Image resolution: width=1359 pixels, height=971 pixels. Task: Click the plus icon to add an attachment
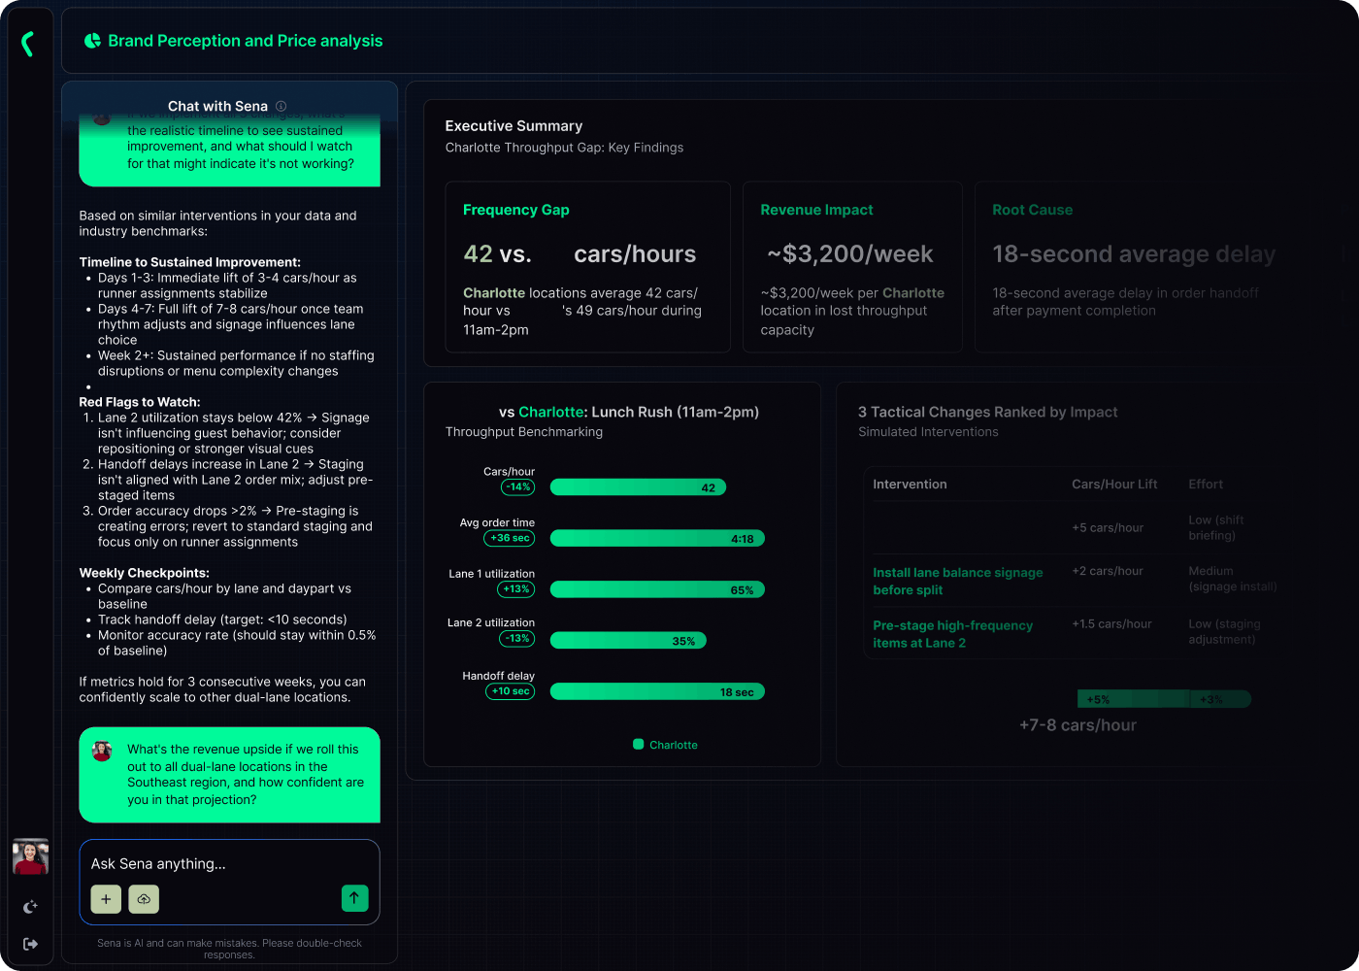point(106,899)
